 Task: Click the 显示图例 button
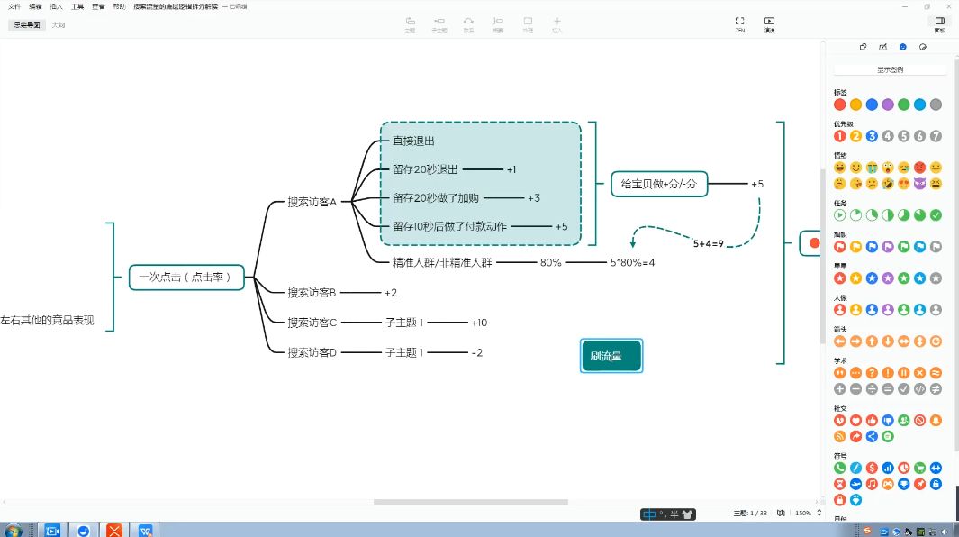pos(890,69)
